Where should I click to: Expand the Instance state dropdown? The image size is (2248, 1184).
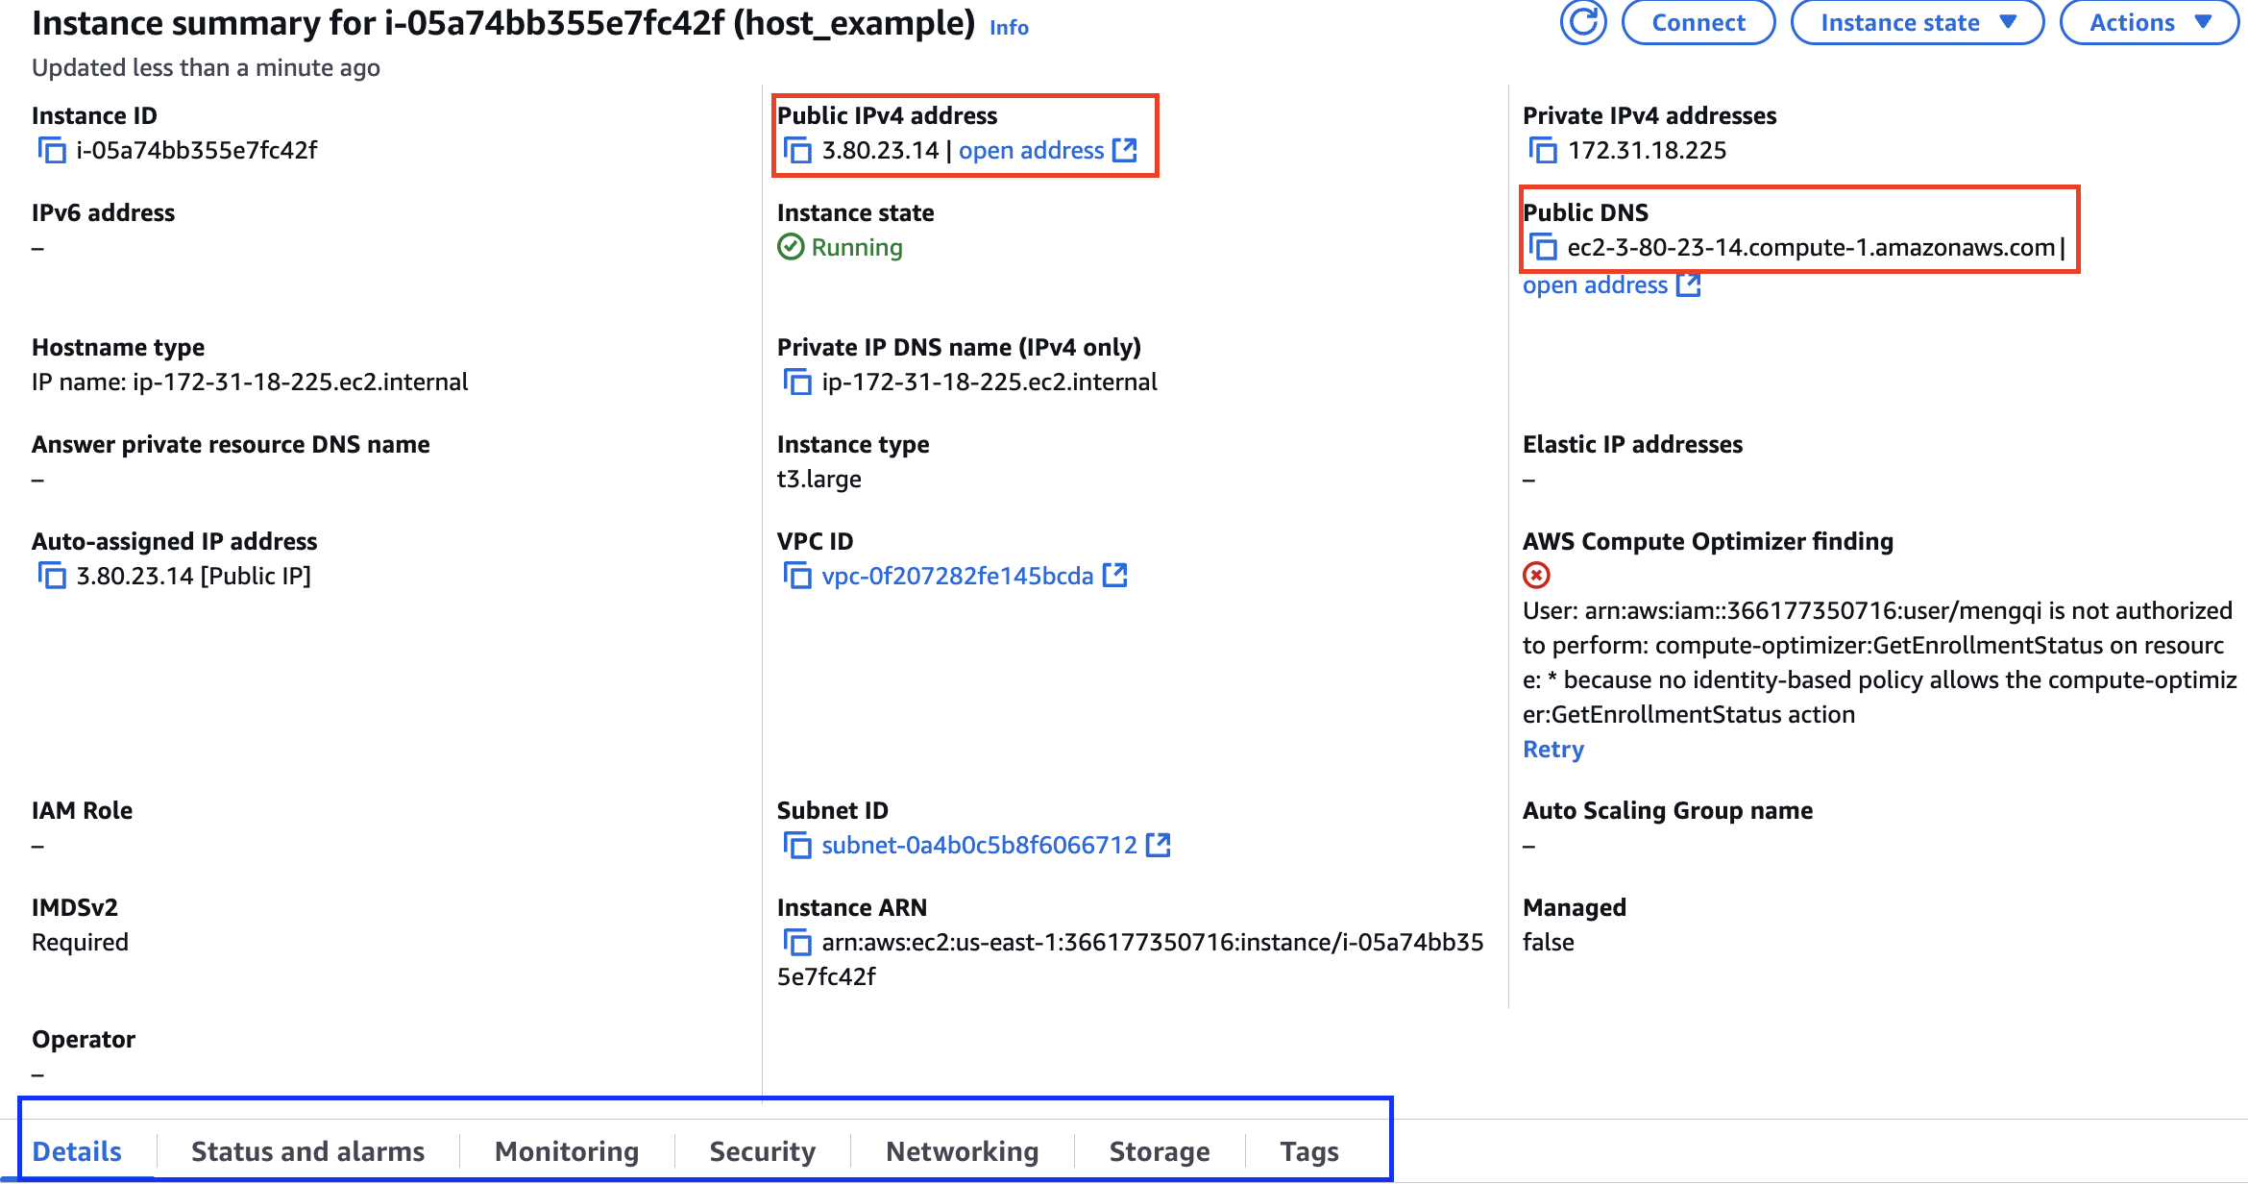click(1917, 22)
